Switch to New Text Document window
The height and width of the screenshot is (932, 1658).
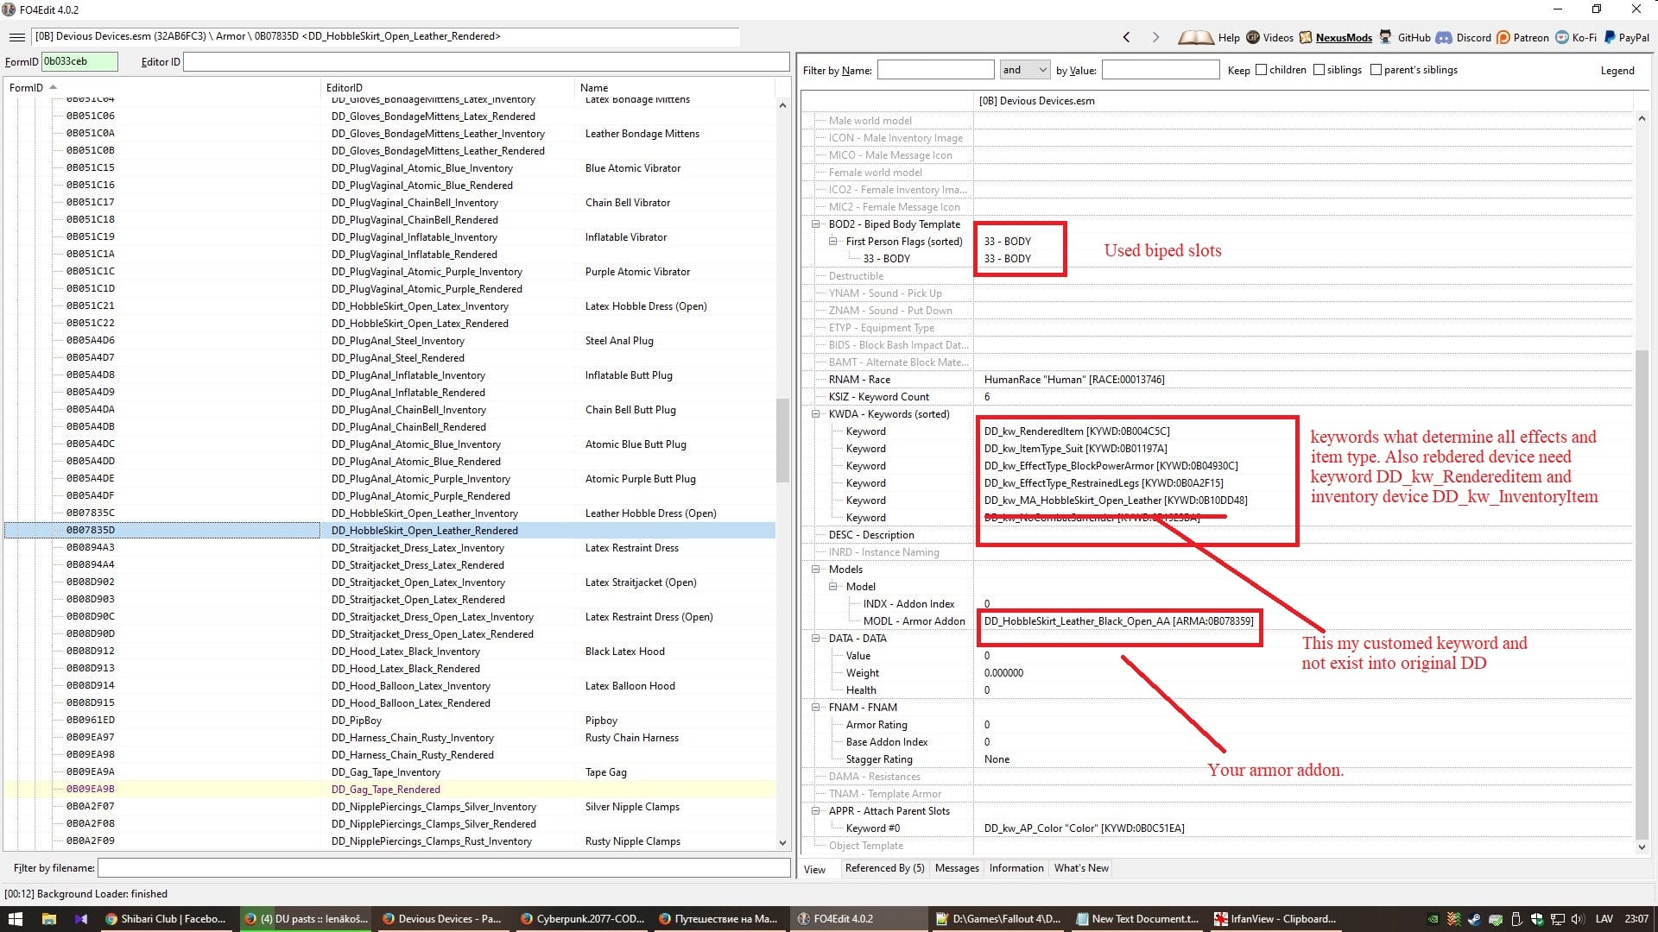pos(1137,919)
